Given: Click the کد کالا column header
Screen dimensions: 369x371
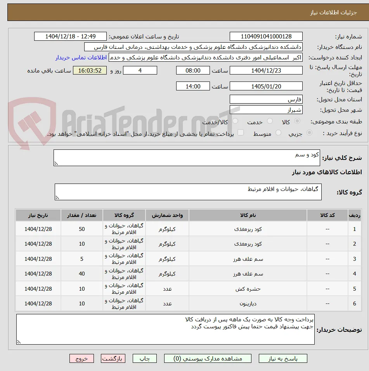Looking at the screenshot, I should click(327, 215).
